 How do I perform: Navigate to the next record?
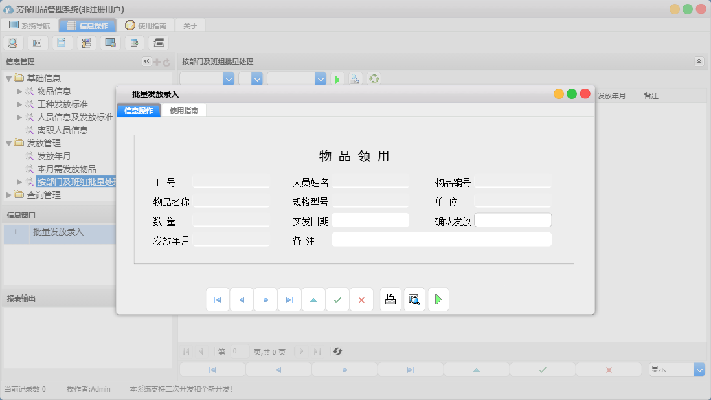click(x=265, y=299)
